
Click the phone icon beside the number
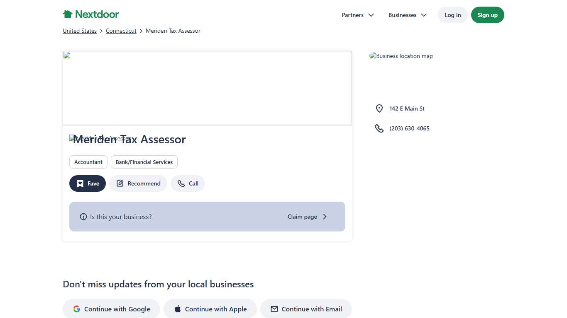coord(379,128)
